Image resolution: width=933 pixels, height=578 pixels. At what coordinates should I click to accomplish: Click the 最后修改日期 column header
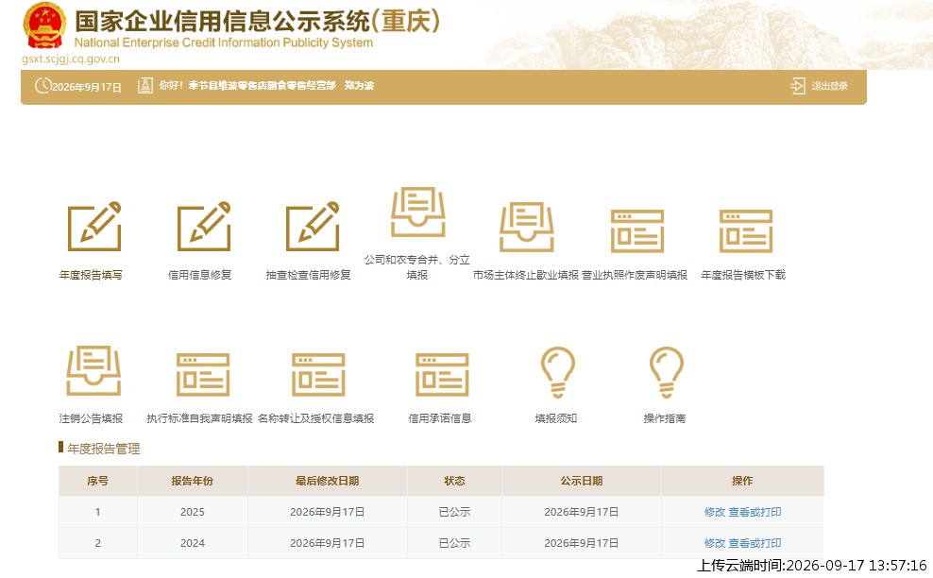point(328,481)
